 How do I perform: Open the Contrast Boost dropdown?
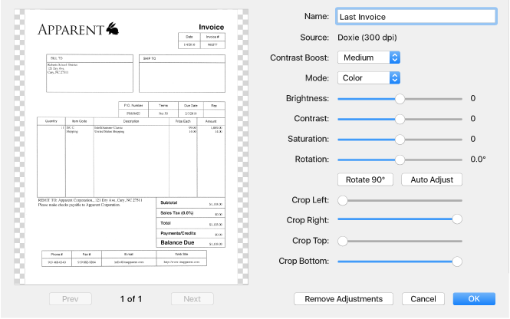click(x=369, y=58)
